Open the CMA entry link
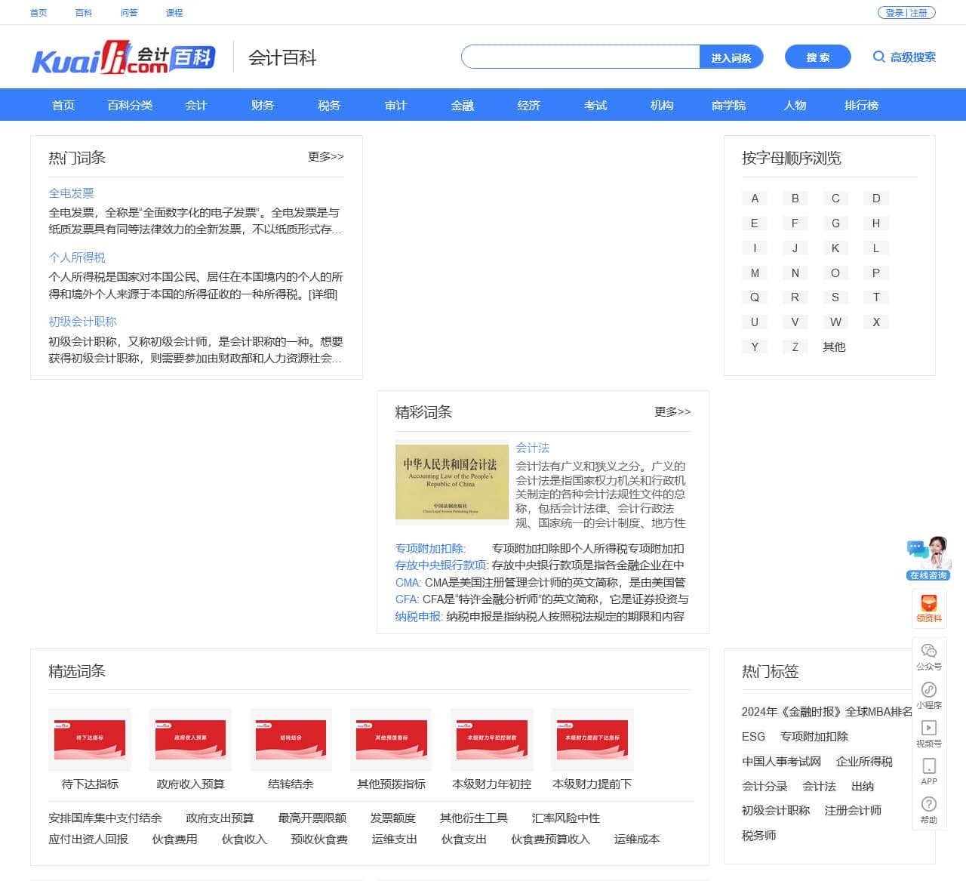This screenshot has width=966, height=881. coord(408,582)
